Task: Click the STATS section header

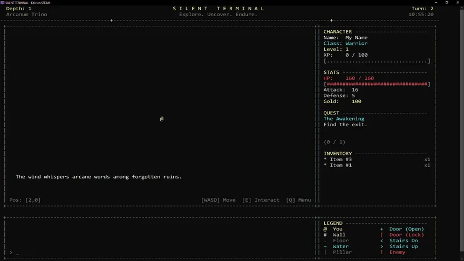Action: (x=331, y=72)
